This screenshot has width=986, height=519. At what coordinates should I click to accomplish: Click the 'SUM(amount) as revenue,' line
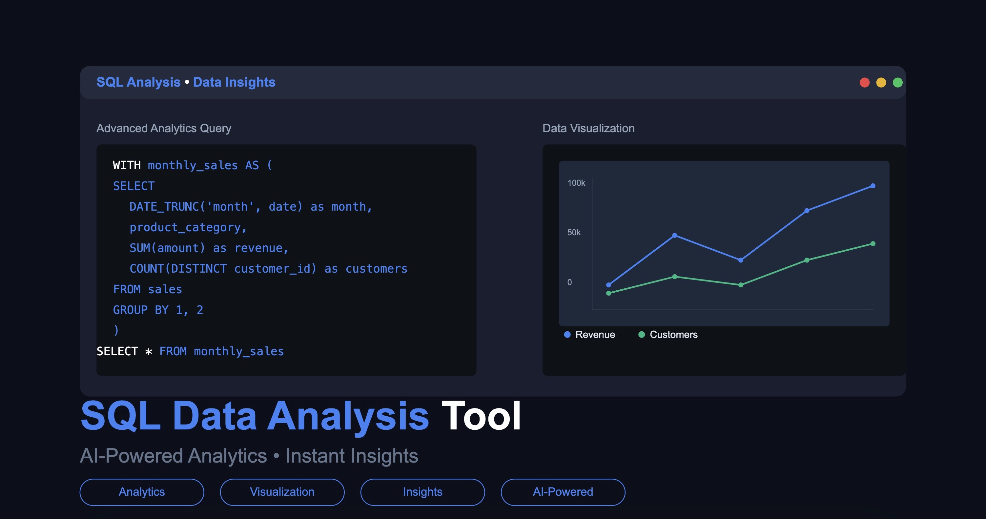(x=209, y=248)
